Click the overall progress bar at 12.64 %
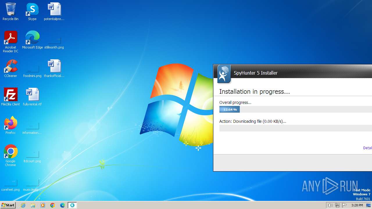This screenshot has height=209, width=372. pyautogui.click(x=296, y=109)
